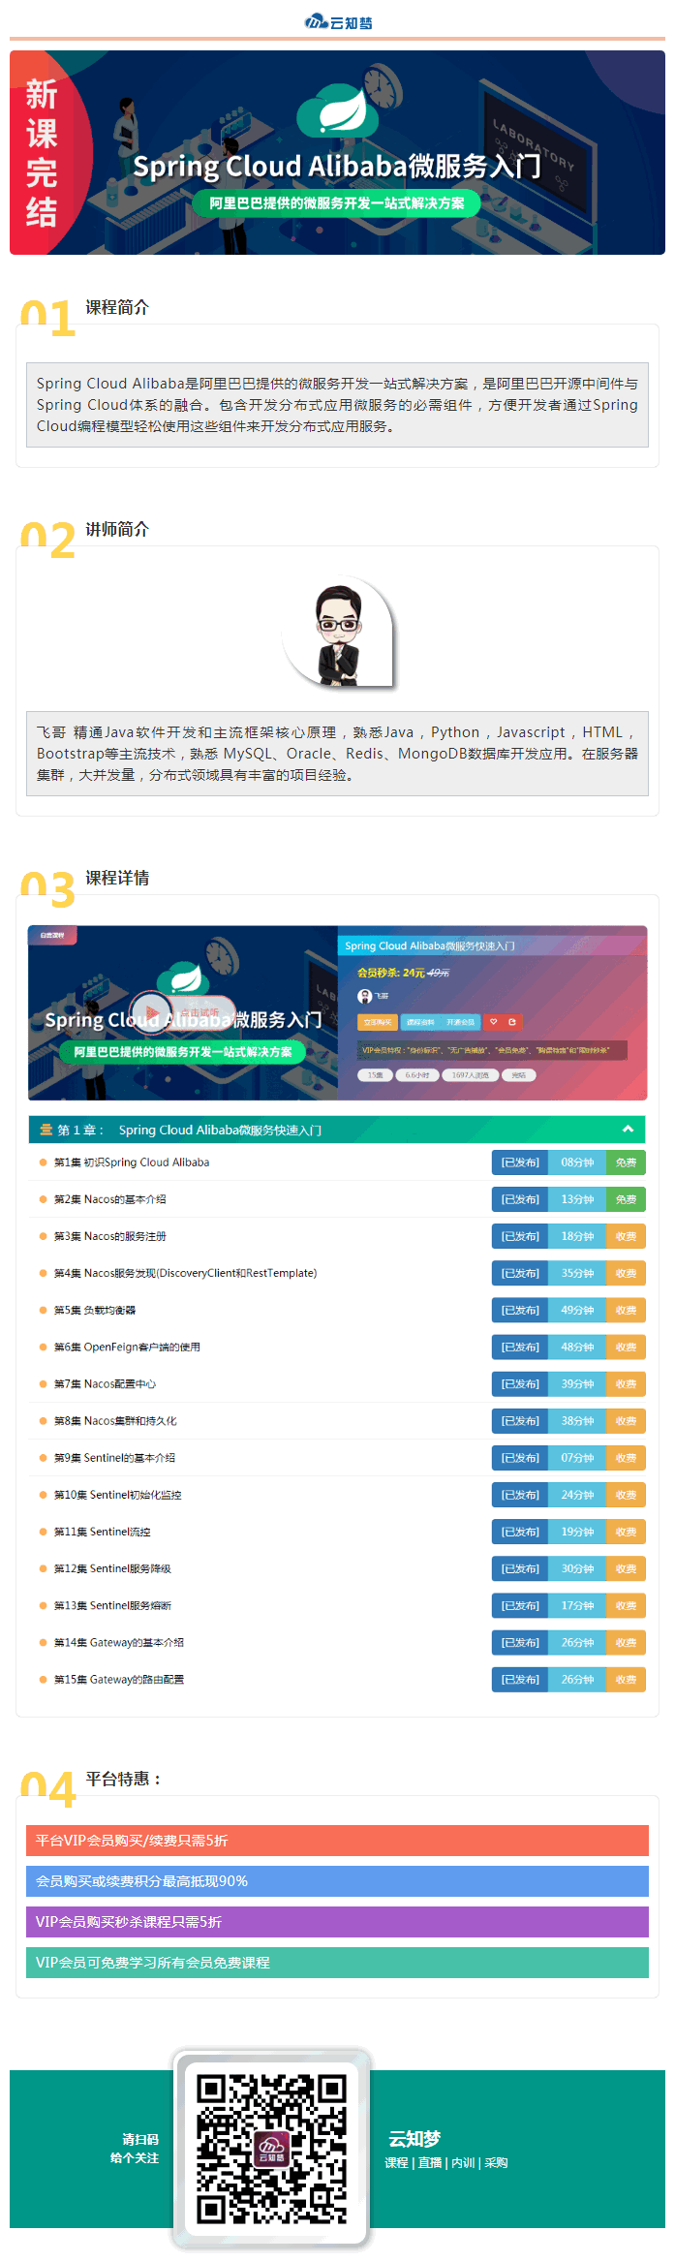The height and width of the screenshot is (2262, 675).
Task: Click the 收费 badge on 第15集
Action: 627,1679
